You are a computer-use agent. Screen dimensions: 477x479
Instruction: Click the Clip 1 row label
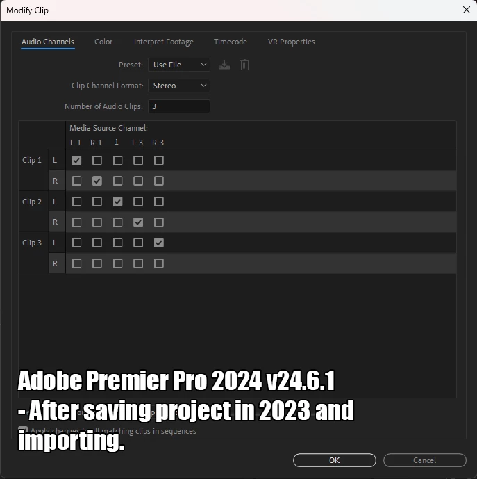tap(32, 160)
